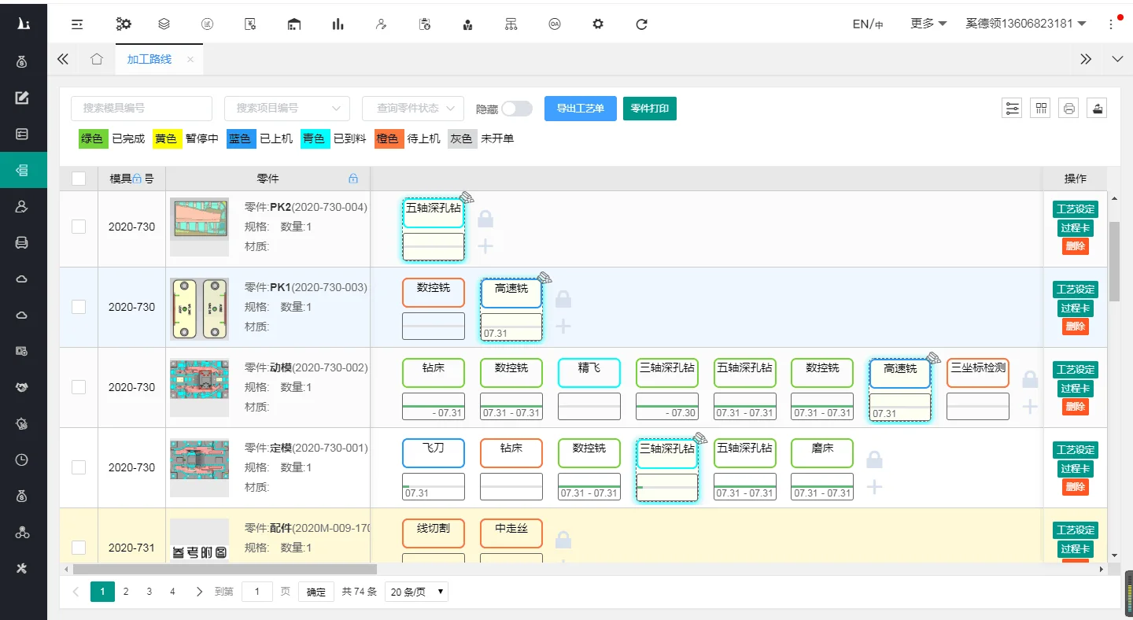This screenshot has width=1133, height=620.
Task: Open the 更多 menu
Action: pos(928,24)
